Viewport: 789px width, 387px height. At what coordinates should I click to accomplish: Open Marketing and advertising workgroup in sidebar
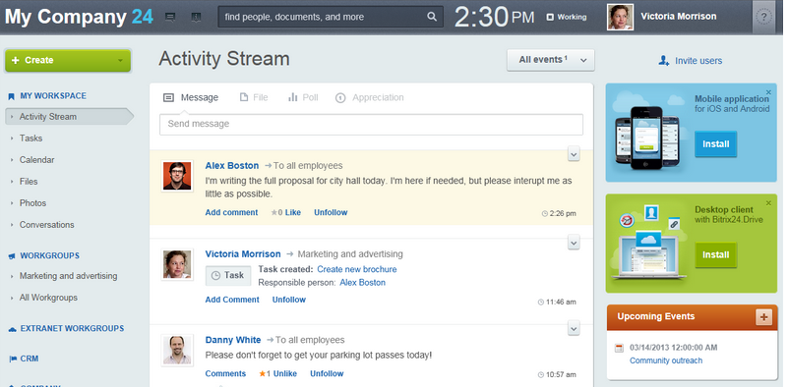[x=69, y=276]
